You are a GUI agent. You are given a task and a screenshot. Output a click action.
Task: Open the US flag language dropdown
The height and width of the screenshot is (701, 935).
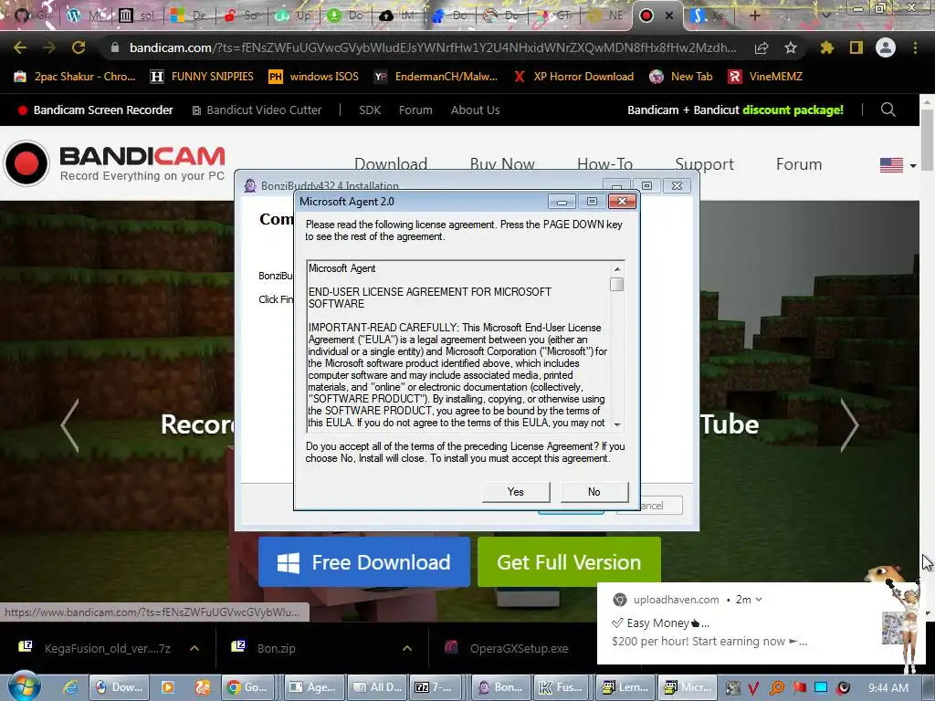(898, 165)
